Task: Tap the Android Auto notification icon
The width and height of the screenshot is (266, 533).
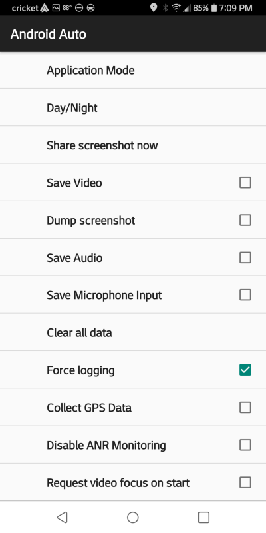Action: pos(45,8)
